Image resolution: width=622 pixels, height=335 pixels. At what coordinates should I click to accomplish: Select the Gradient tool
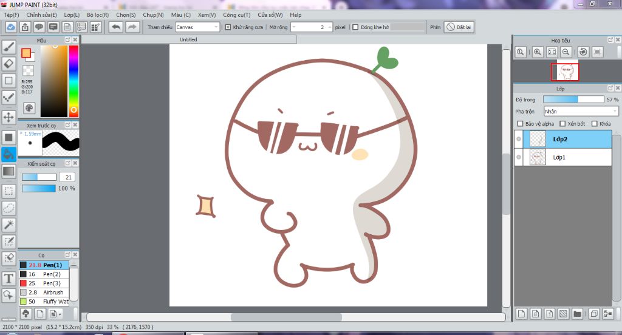coord(9,171)
